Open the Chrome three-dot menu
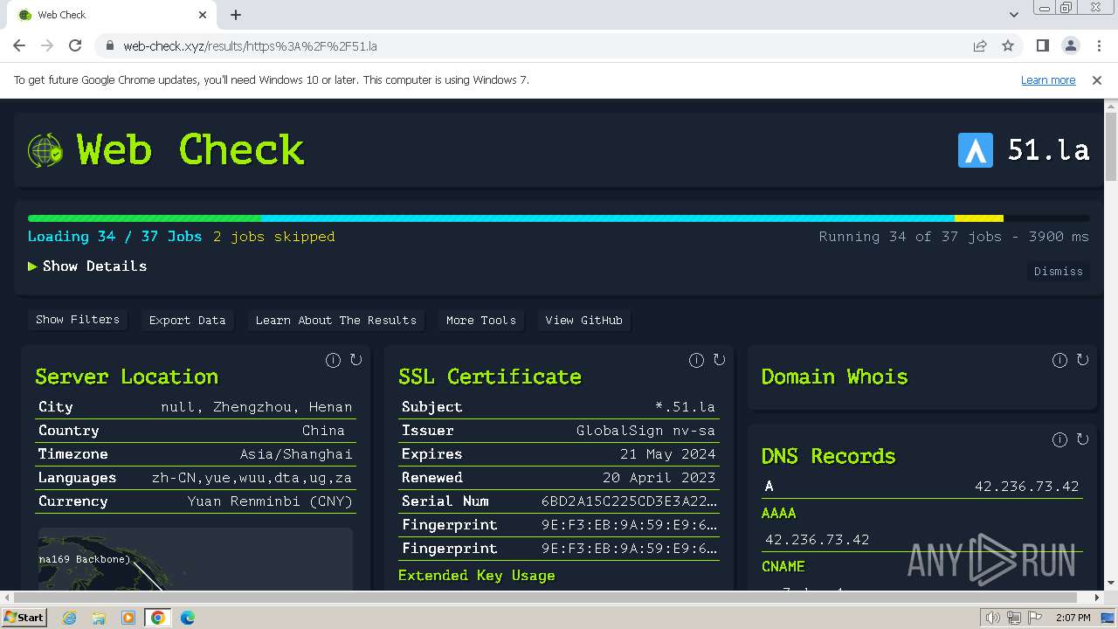 coord(1098,45)
